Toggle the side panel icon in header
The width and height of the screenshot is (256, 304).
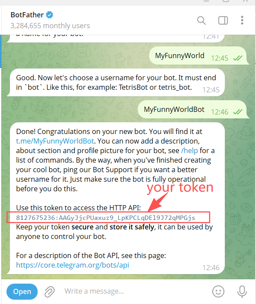pos(223,20)
